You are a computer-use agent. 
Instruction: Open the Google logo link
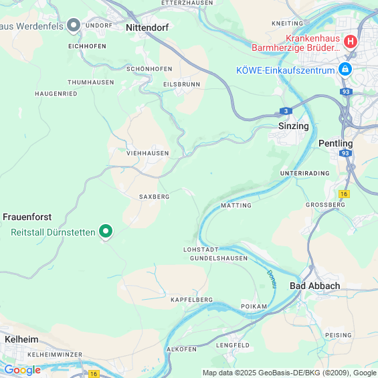coord(23,370)
